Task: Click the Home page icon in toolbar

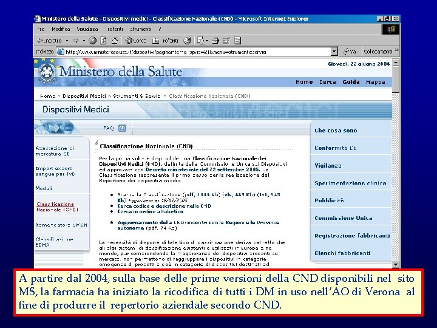Action: click(x=114, y=41)
